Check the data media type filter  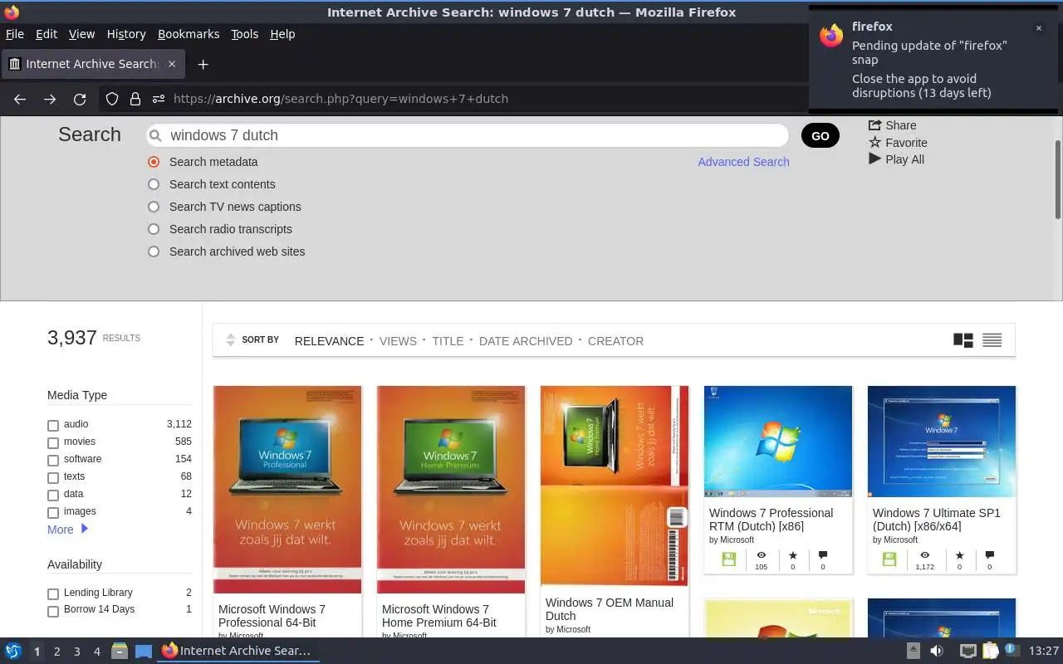(x=53, y=495)
